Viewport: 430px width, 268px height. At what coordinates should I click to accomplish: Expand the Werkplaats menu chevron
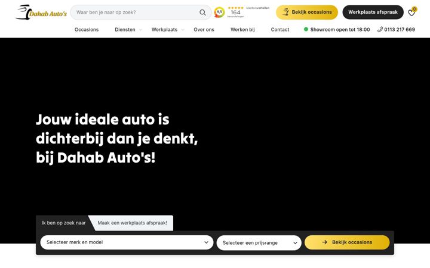(x=183, y=30)
